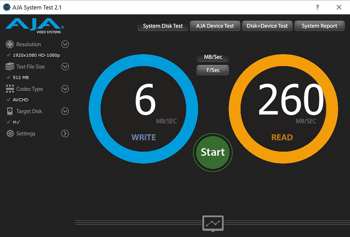Screen dimensions: 350x237
Task: Switch to AJA Device Test
Action: pos(215,26)
